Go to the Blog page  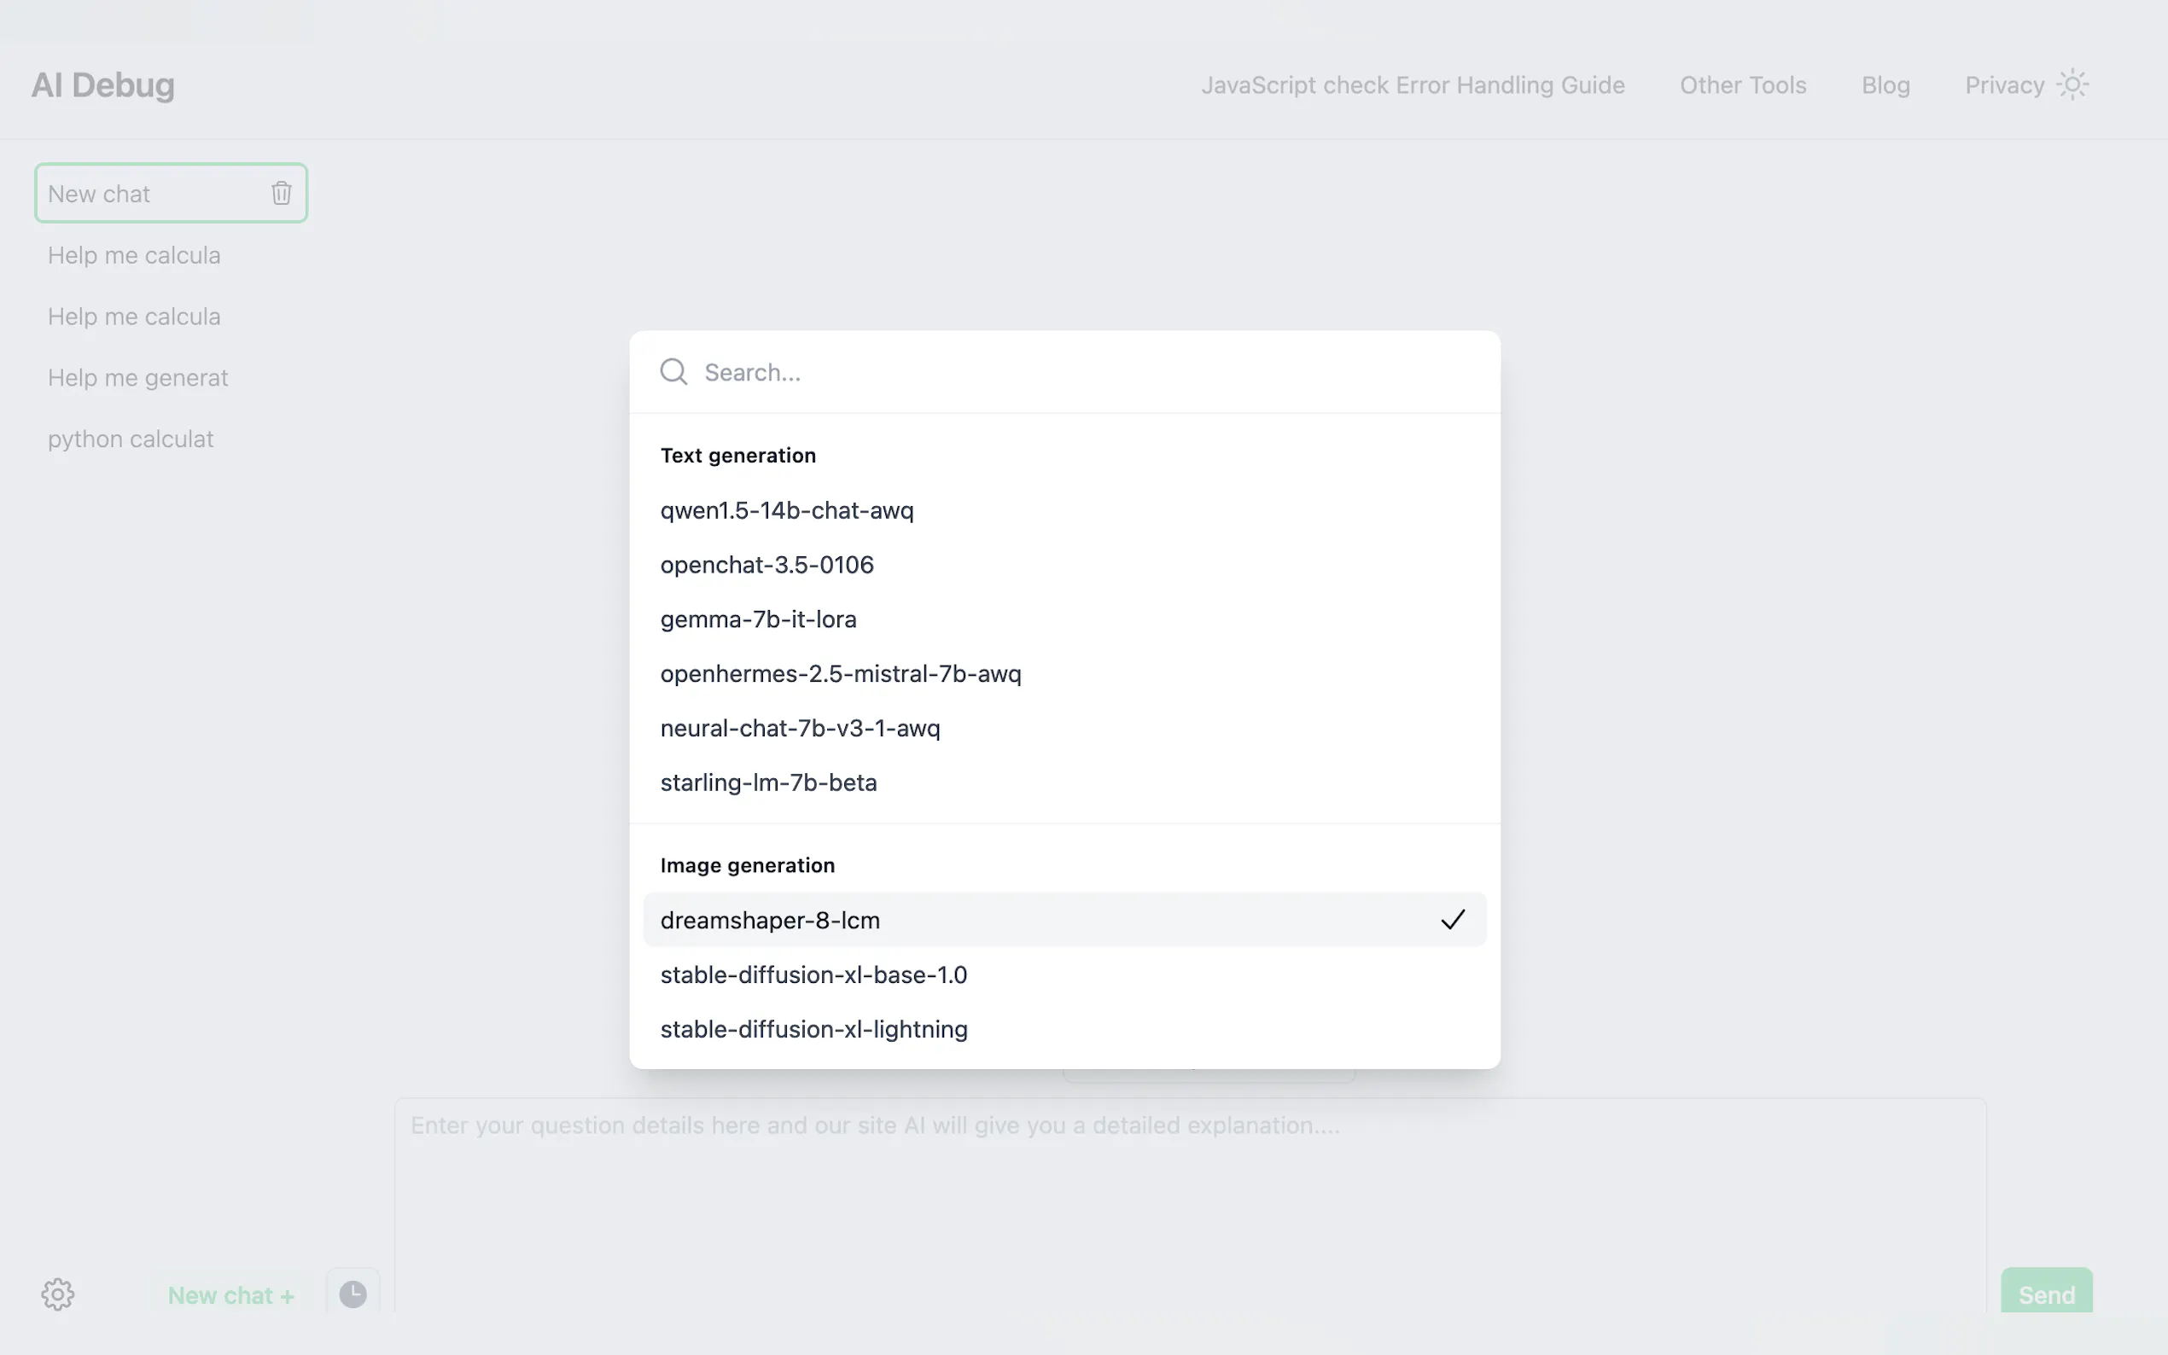1885,85
